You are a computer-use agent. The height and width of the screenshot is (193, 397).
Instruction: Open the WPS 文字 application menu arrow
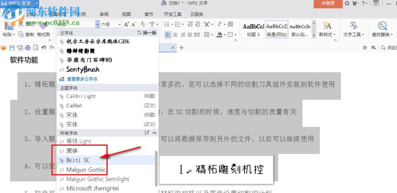[37, 3]
